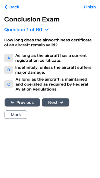This screenshot has width=100, height=178.
Task: Tap the left arrow inside Previous button
Action: (x=12, y=102)
